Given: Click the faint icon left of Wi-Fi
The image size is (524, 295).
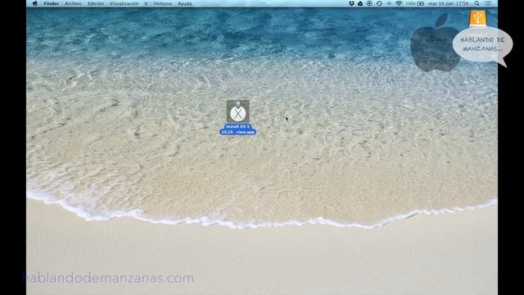Looking at the screenshot, I should 389,3.
